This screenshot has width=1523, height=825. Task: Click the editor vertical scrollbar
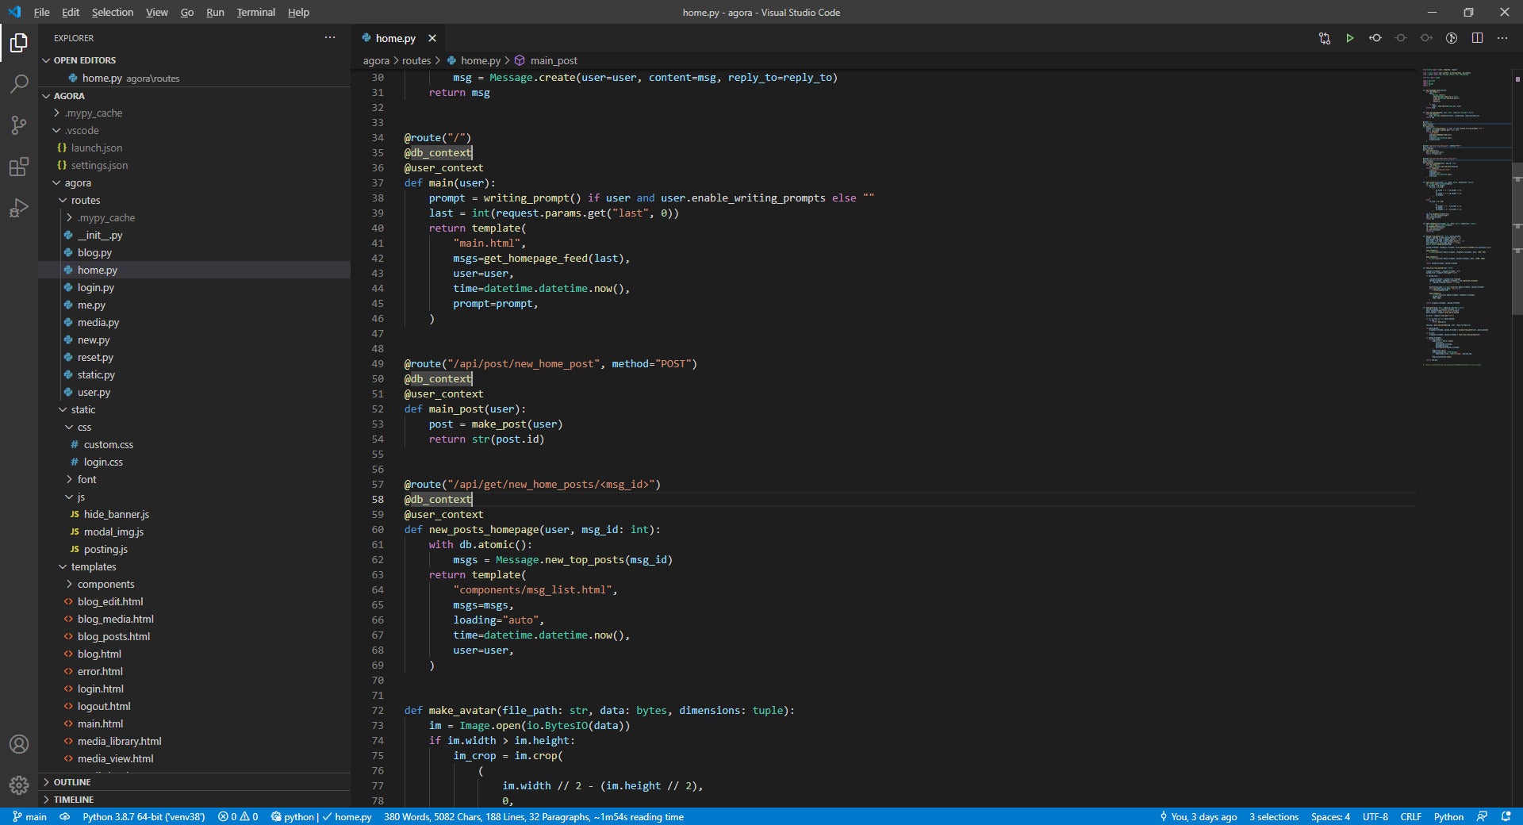point(1517,238)
